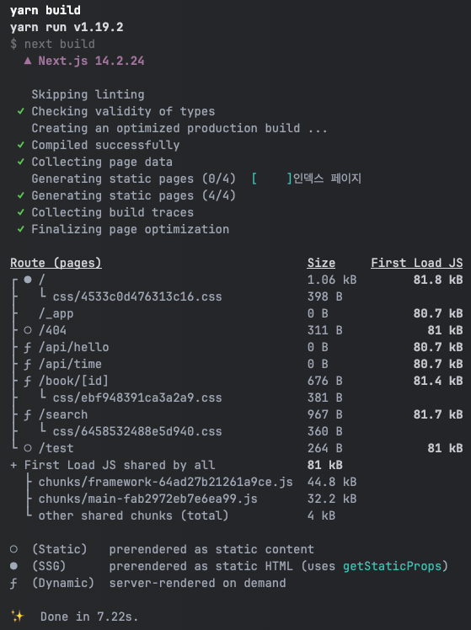Screen dimensions: 471x630
Task: Click tree branch beside css/ebf948391ca3a2a9.css
Action: point(42,395)
